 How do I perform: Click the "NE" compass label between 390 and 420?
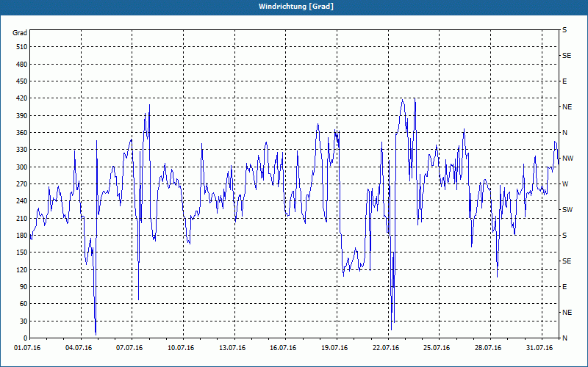(567, 107)
